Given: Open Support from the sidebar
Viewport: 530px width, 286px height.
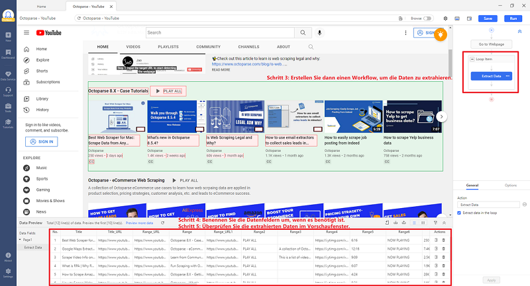Looking at the screenshot, I should click(x=8, y=91).
